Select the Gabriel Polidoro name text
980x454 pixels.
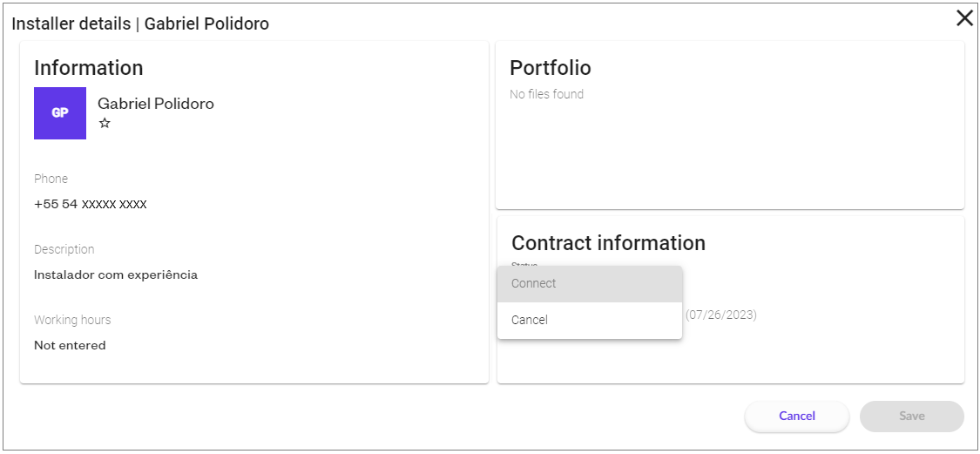point(156,104)
